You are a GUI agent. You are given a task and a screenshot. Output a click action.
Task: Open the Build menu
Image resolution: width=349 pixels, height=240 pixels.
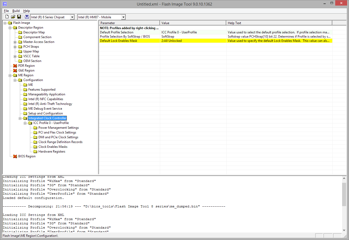coord(16,11)
